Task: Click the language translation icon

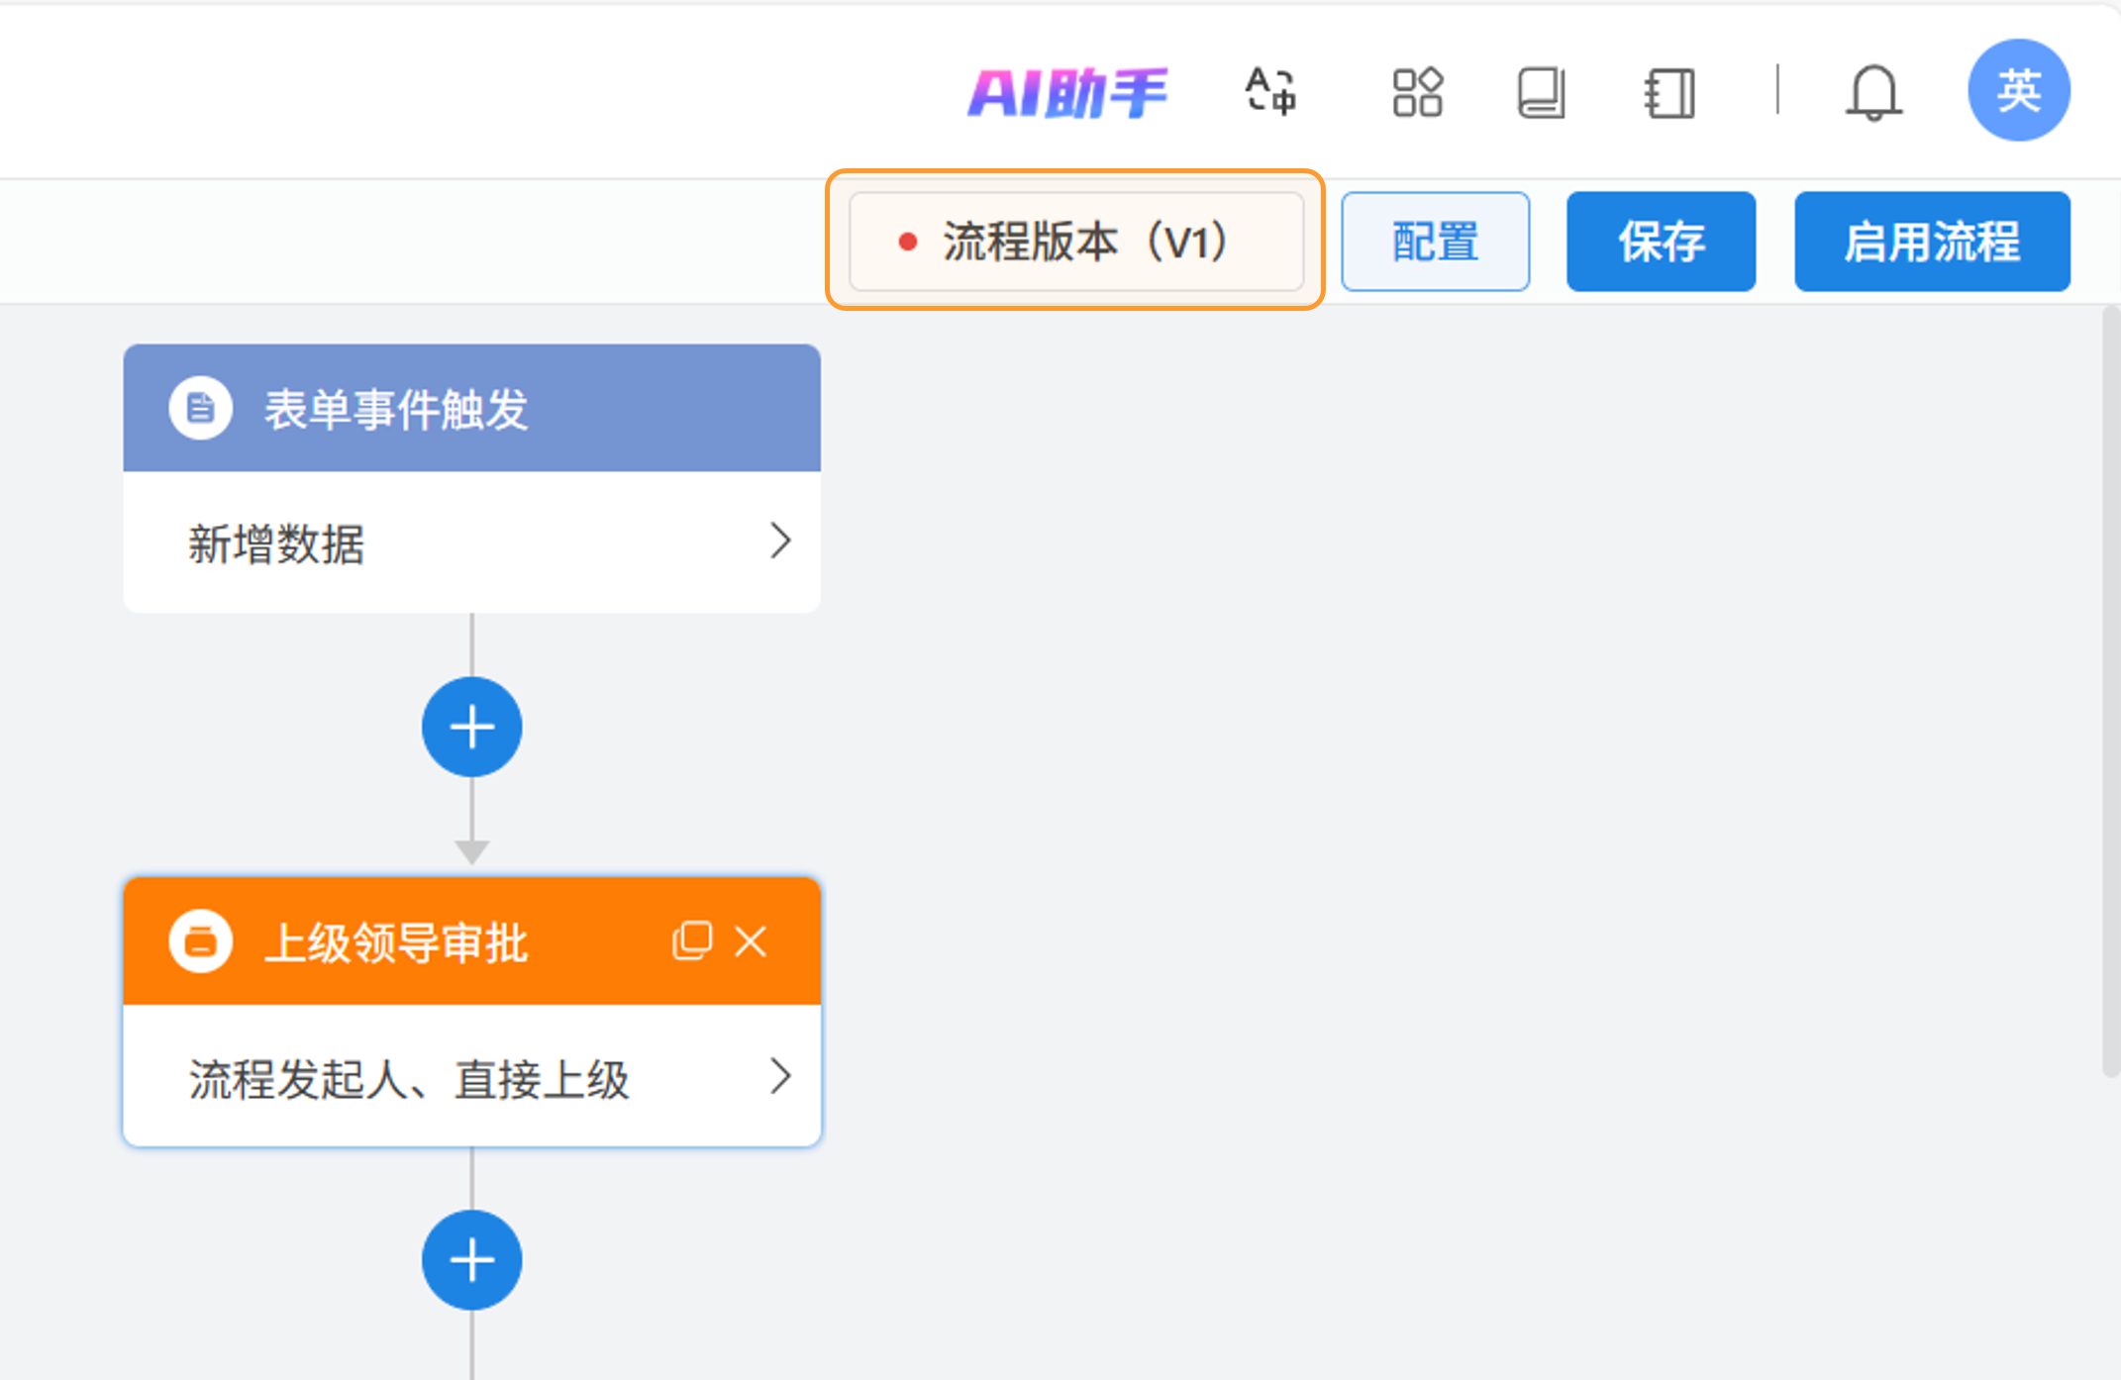Action: click(1270, 92)
